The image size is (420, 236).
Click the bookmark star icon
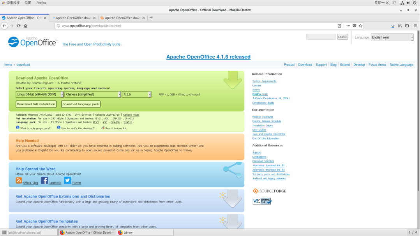(x=360, y=26)
